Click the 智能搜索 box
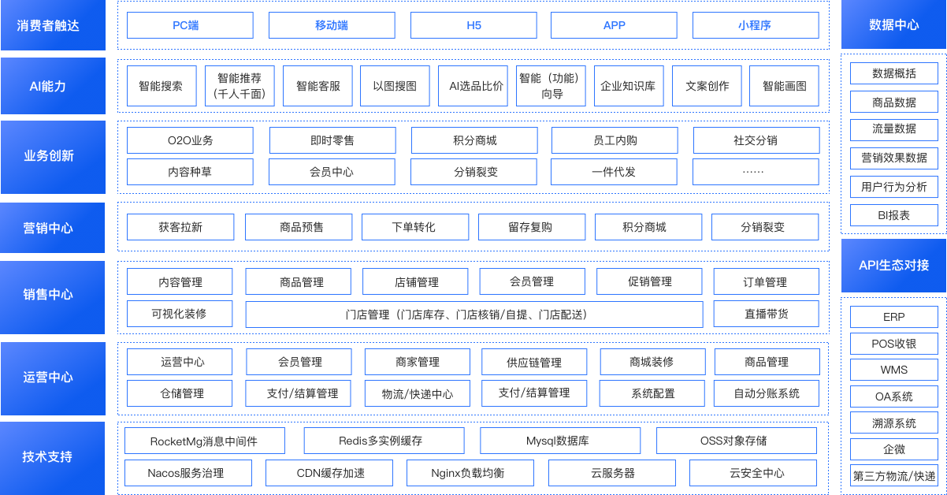The width and height of the screenshot is (947, 495). click(161, 86)
